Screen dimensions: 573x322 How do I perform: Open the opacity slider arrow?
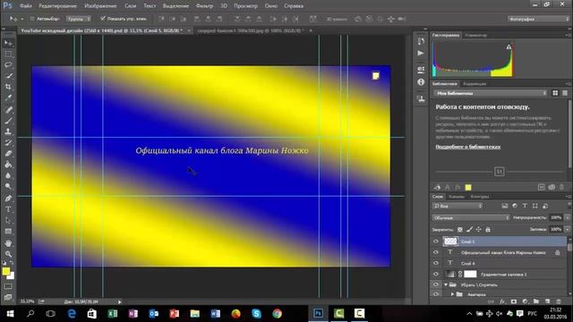(567, 217)
